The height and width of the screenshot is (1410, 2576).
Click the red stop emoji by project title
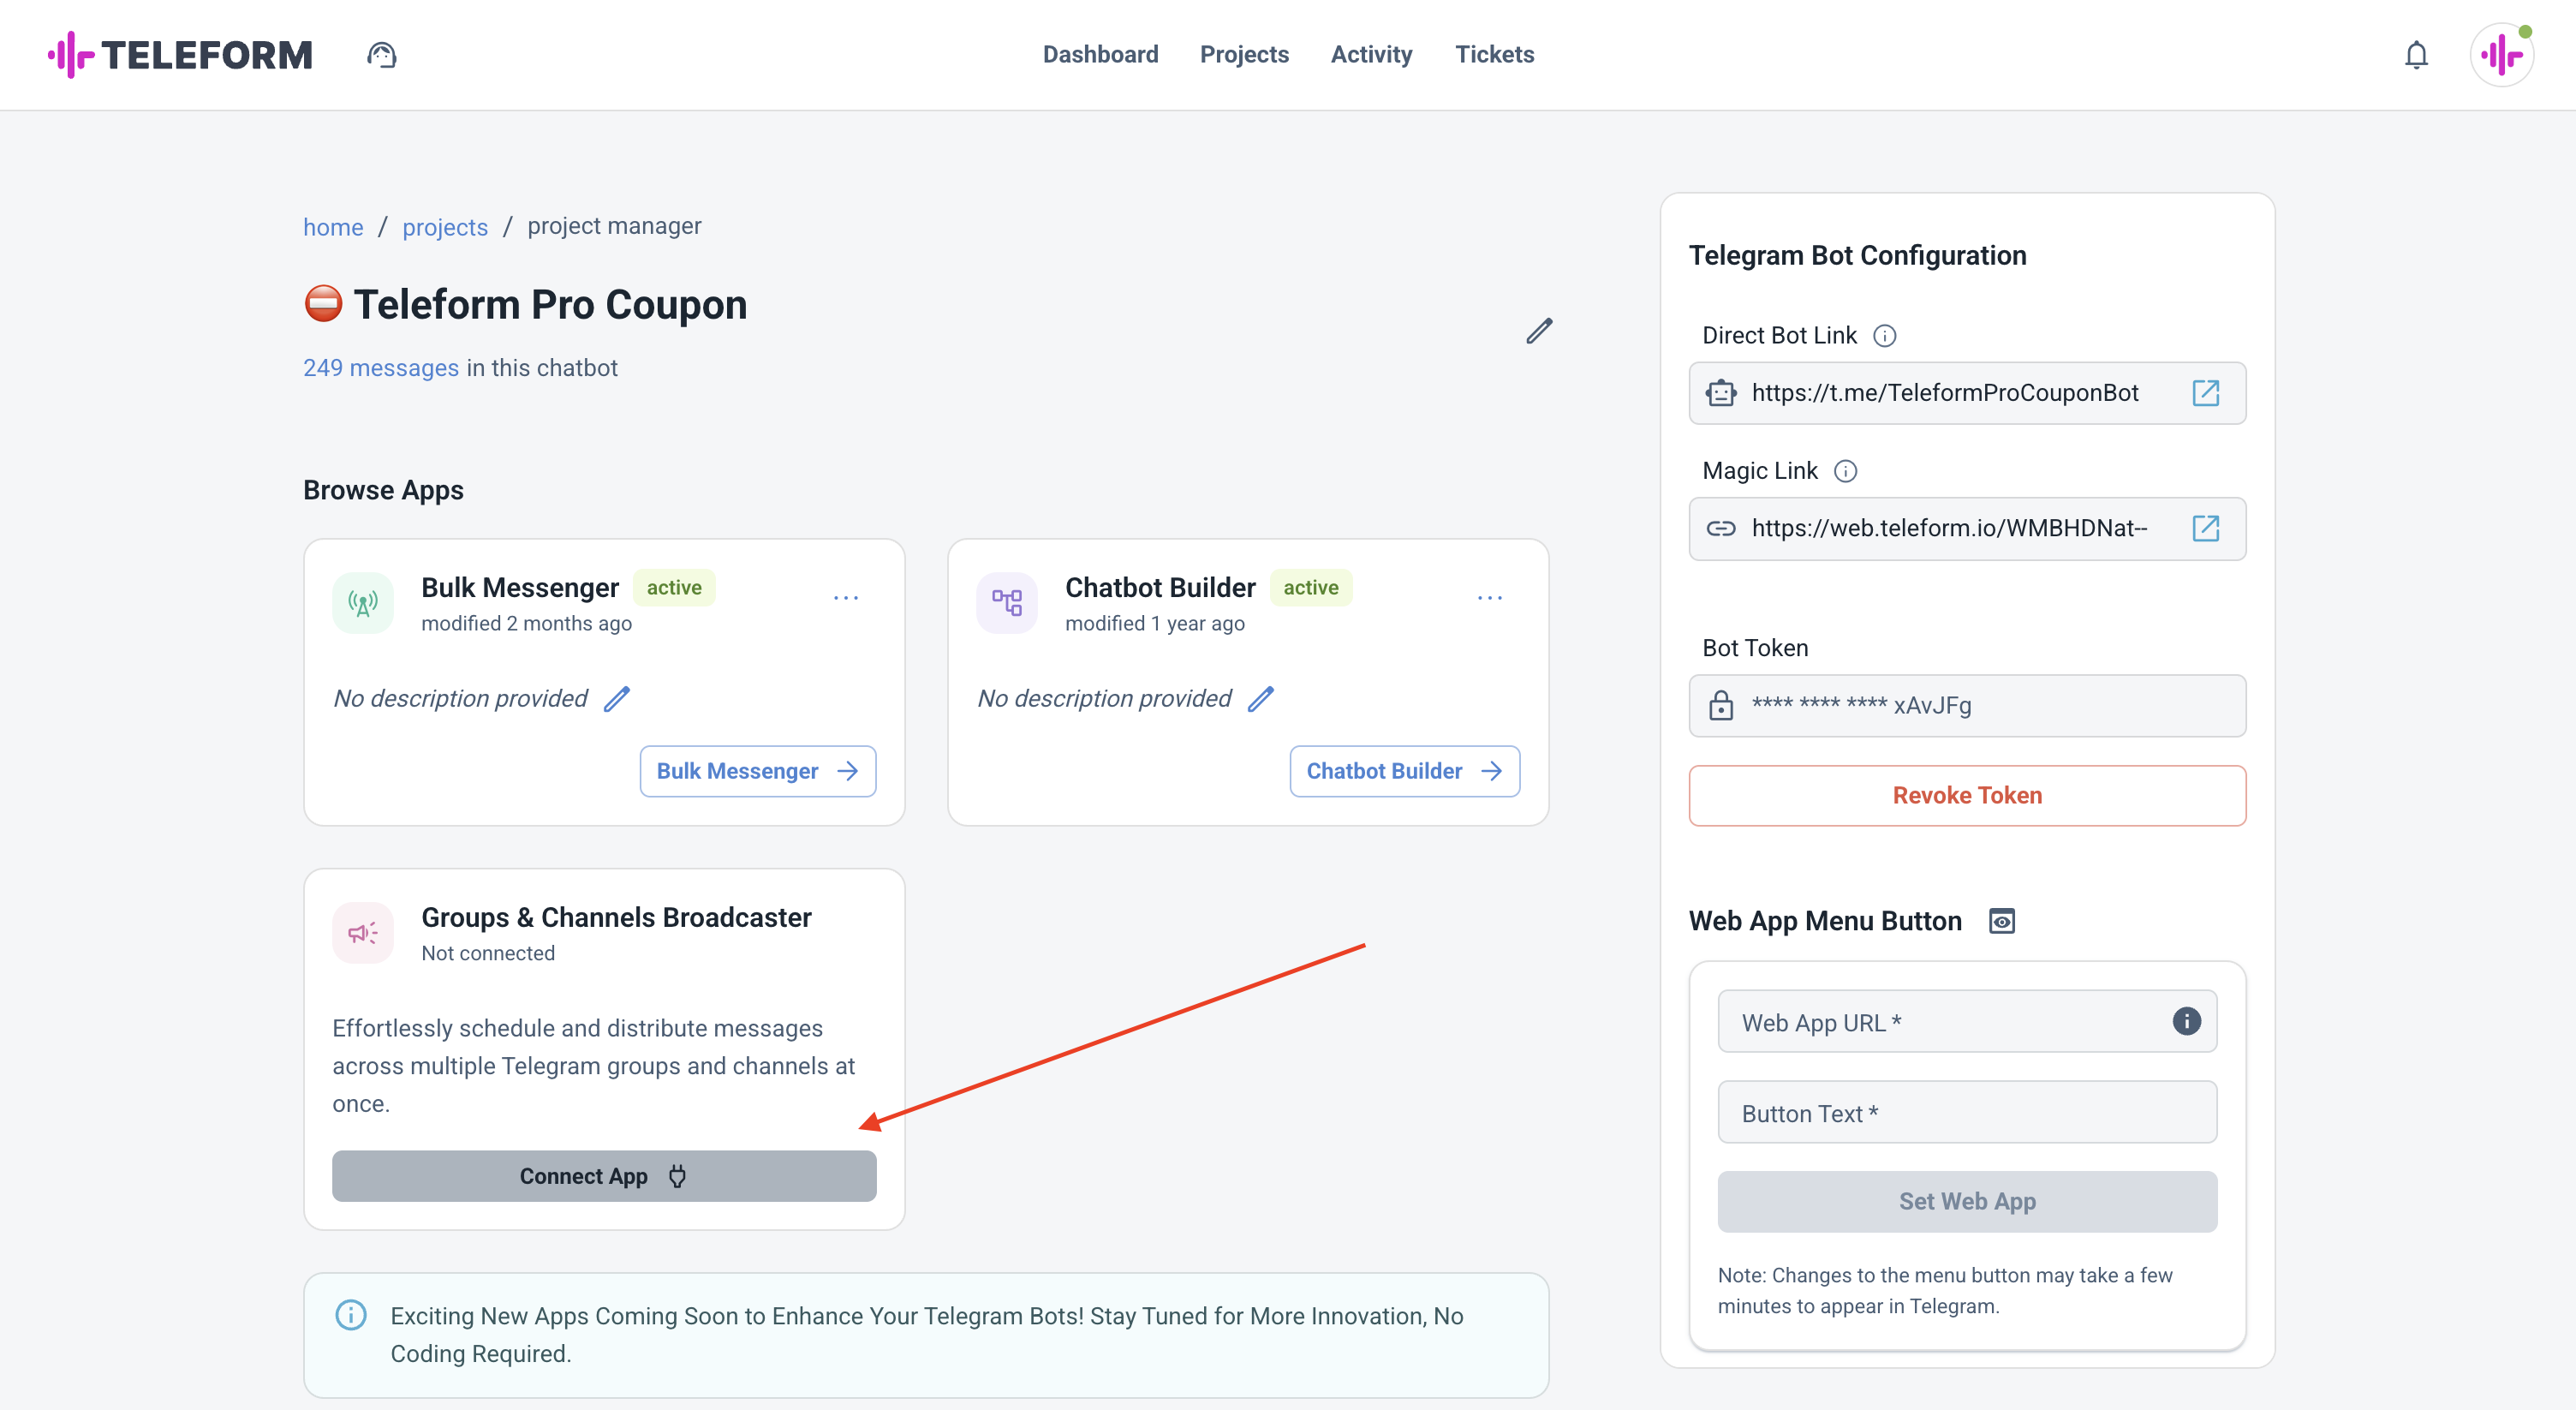(x=323, y=304)
